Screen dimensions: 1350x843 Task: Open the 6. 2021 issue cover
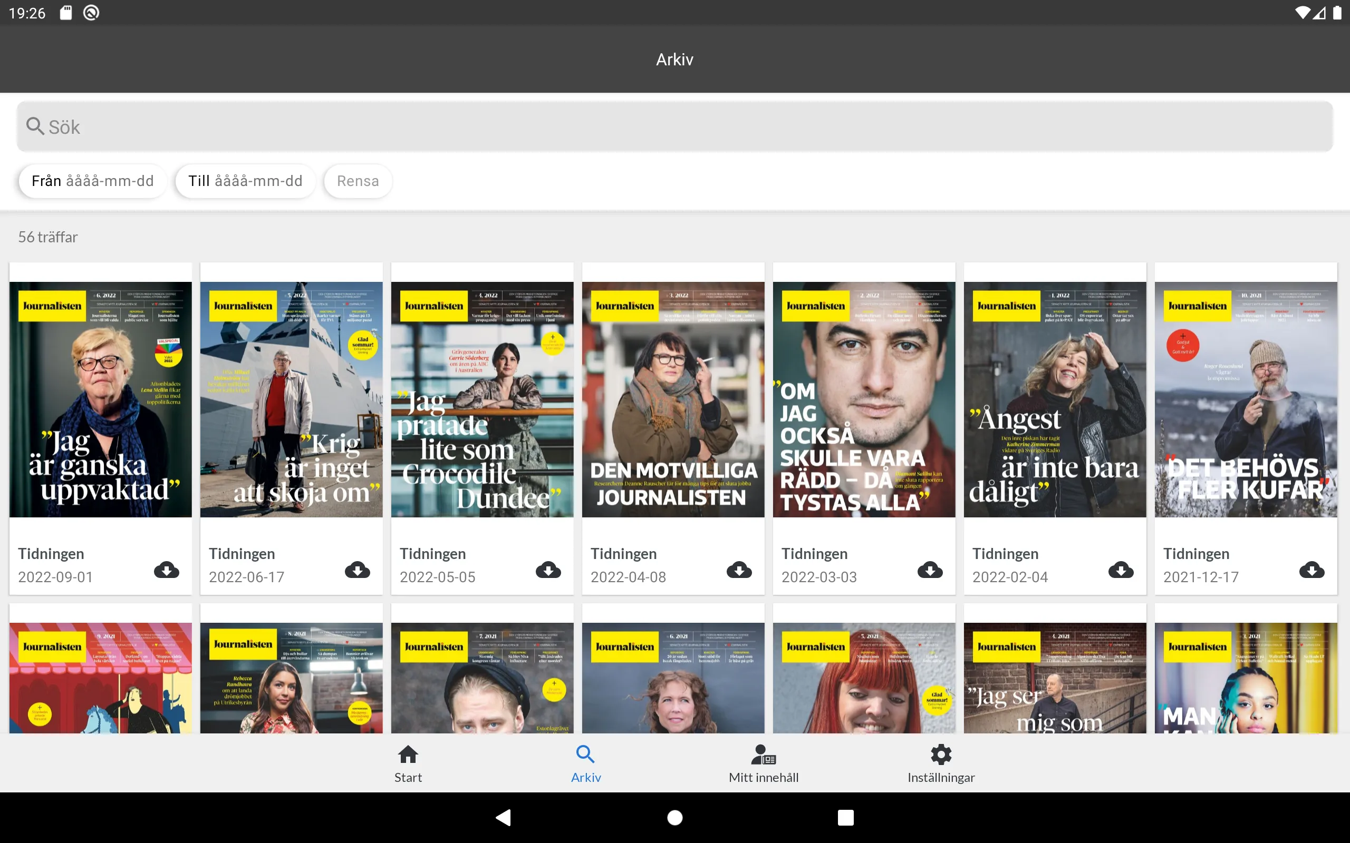[673, 678]
